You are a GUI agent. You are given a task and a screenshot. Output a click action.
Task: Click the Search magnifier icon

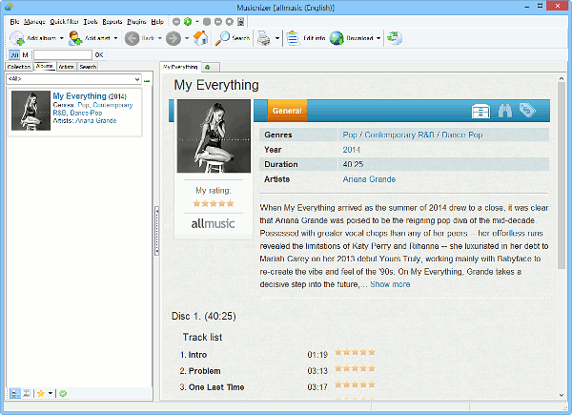click(x=222, y=38)
